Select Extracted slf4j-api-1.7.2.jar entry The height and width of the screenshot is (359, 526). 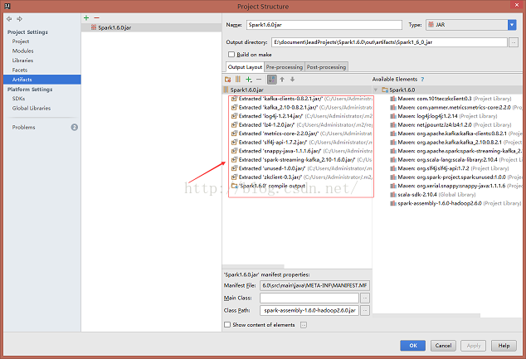(302, 142)
